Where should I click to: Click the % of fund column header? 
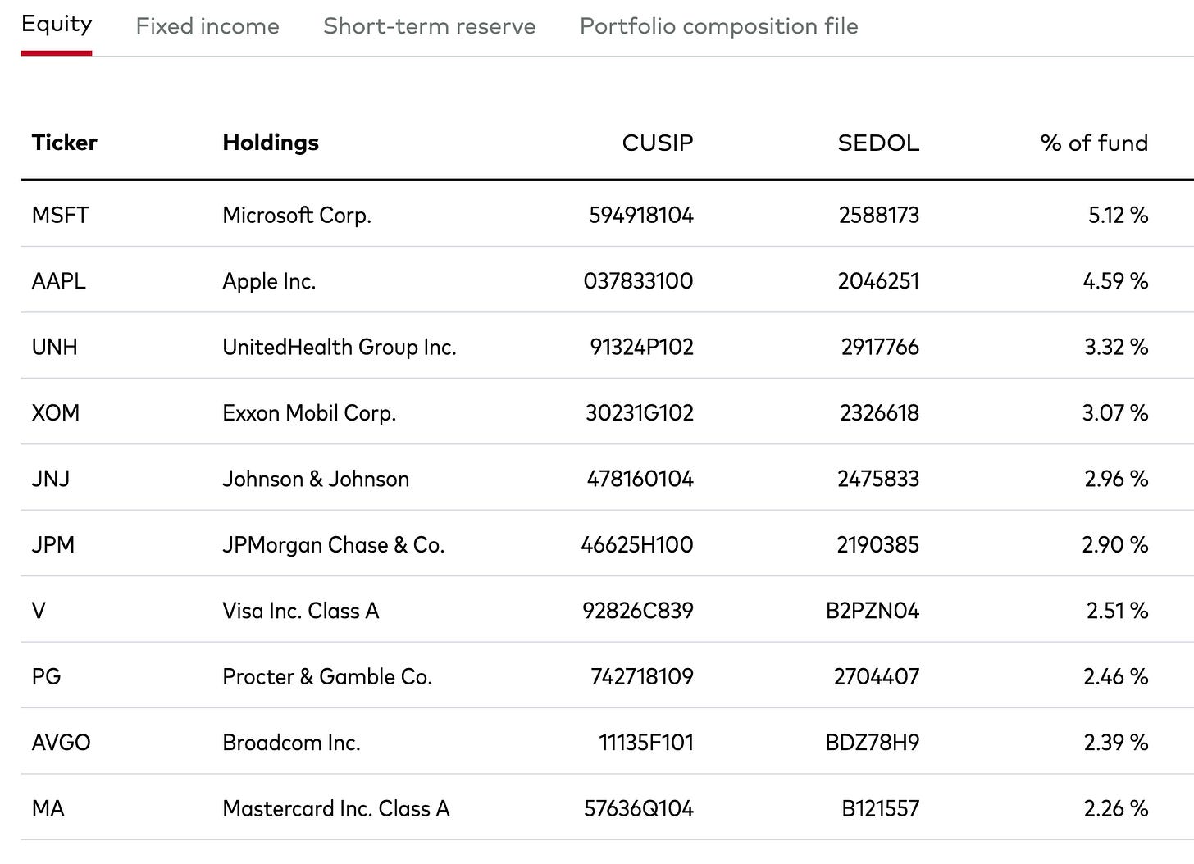[x=1093, y=143]
